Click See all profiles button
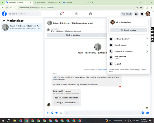 pyautogui.click(x=128, y=30)
